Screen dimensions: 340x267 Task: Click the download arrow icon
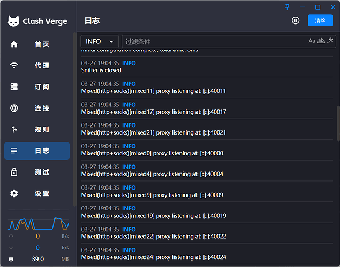(11, 248)
